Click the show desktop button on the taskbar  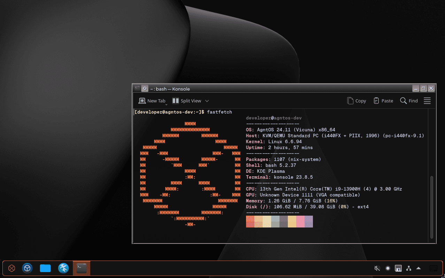pyautogui.click(x=434, y=268)
